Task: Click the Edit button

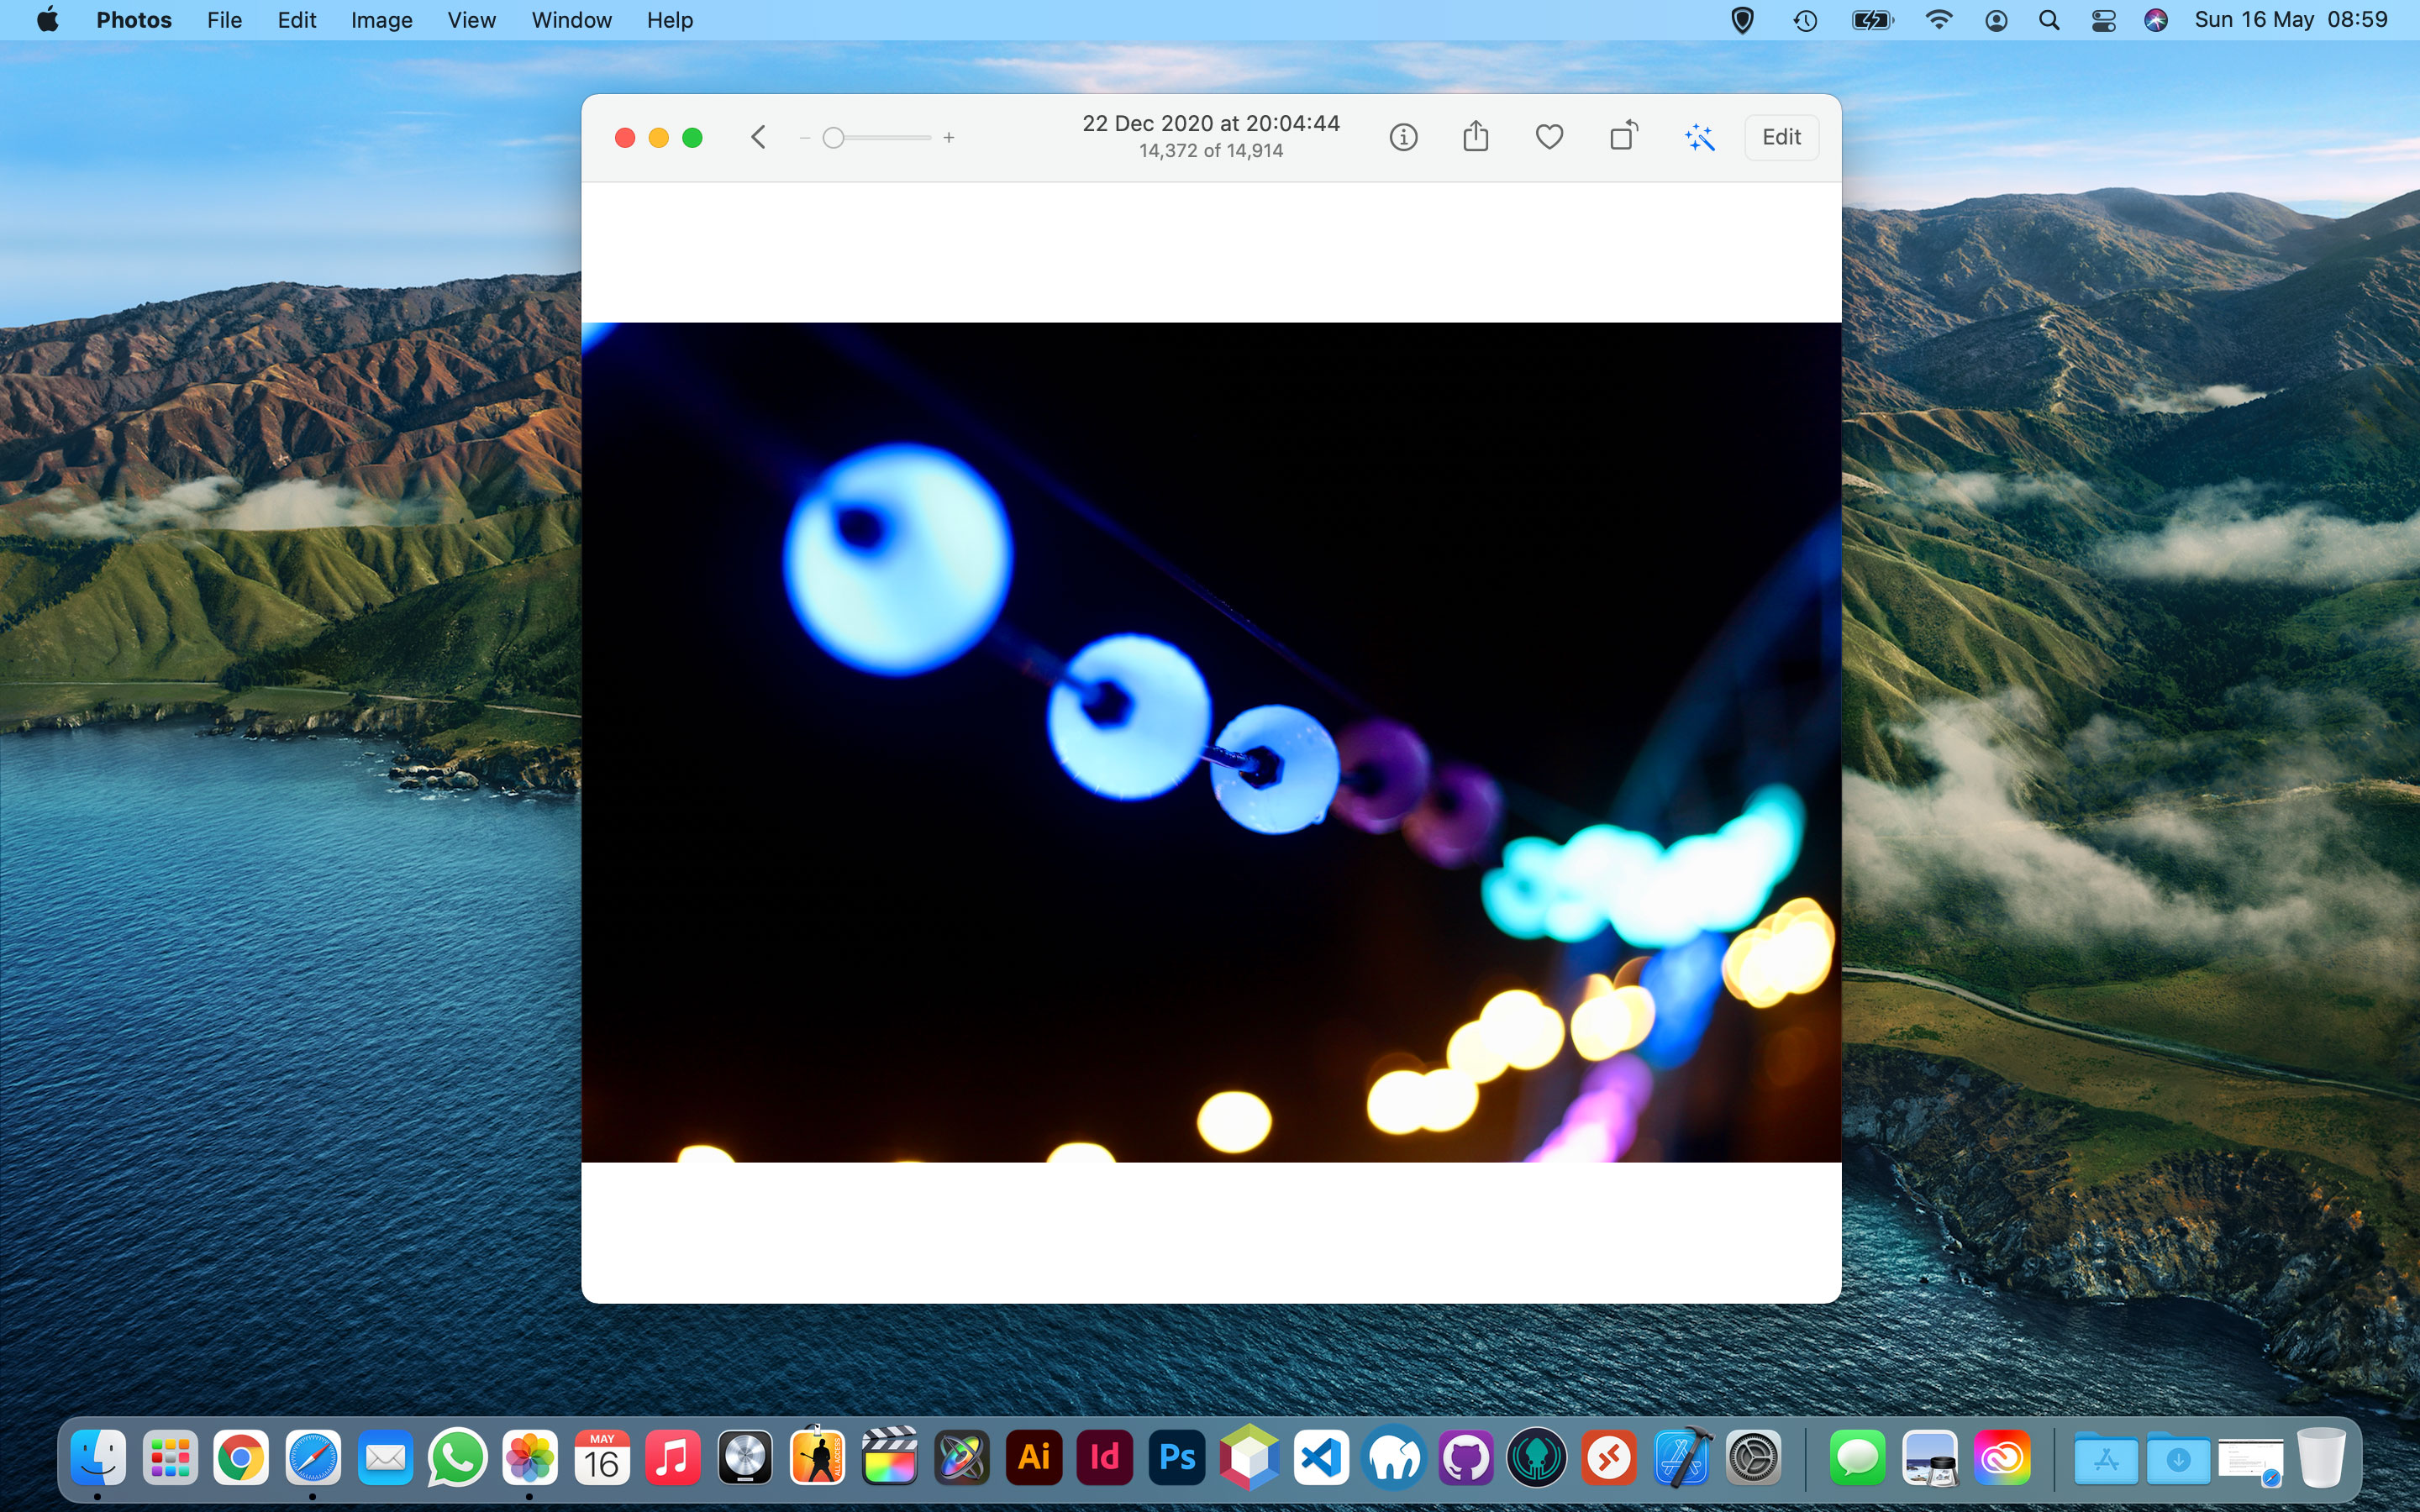Action: pyautogui.click(x=1781, y=137)
